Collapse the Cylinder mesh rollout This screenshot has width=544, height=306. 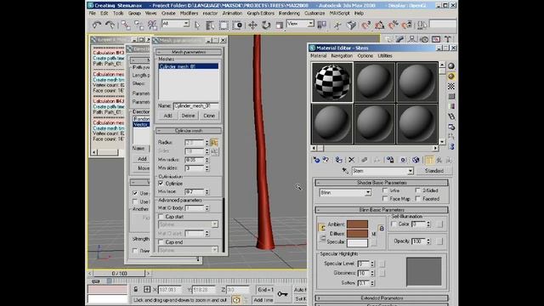tap(189, 131)
